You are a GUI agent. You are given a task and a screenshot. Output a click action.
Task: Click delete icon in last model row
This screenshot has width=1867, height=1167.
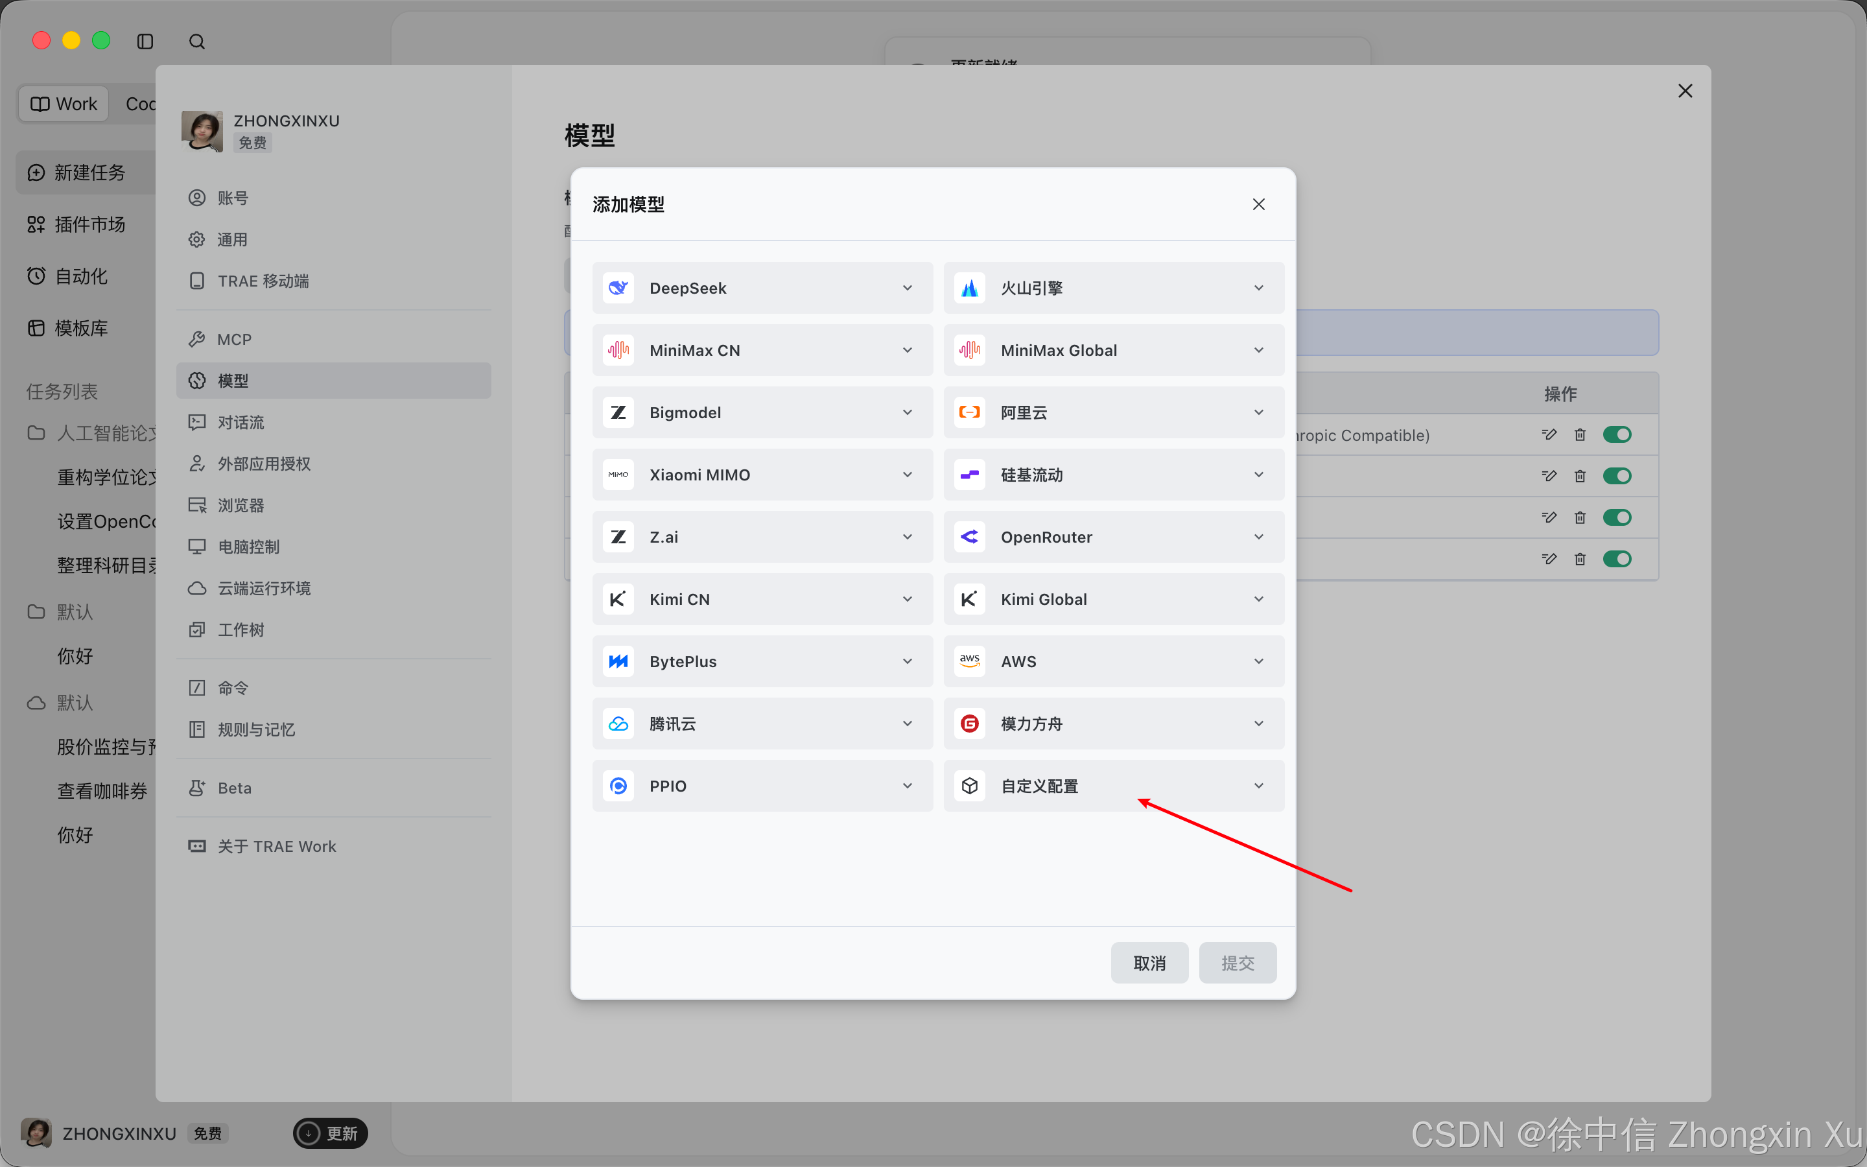1580,559
